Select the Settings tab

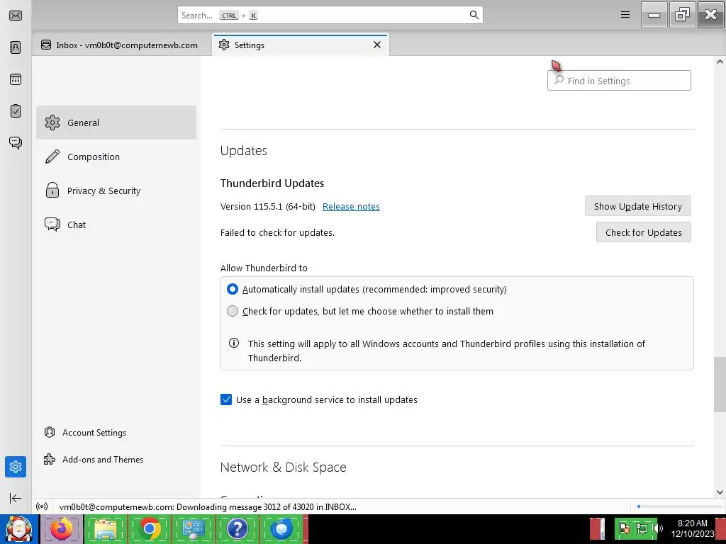tap(300, 45)
